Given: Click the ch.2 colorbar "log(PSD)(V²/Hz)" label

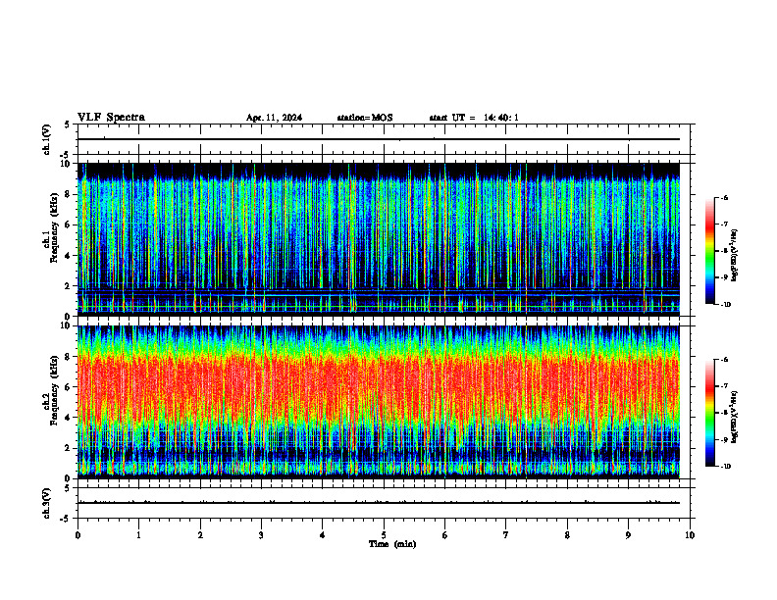Looking at the screenshot, I should [735, 418].
